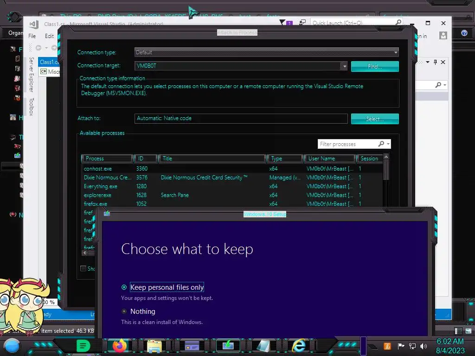Click the Select... button
The image size is (475, 356).
tap(375, 119)
